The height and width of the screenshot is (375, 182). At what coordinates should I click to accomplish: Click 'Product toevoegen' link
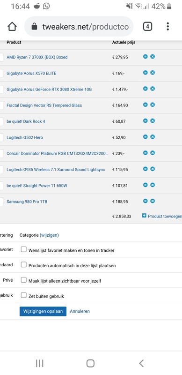point(165,216)
